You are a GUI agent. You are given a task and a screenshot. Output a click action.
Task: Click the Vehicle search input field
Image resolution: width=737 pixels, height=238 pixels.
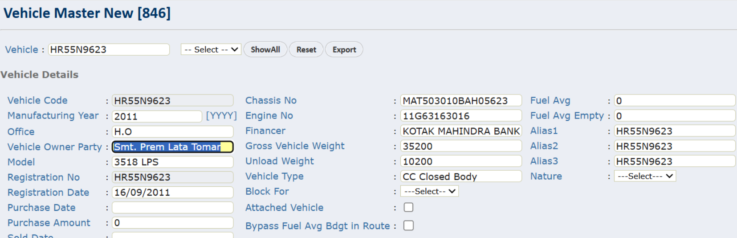109,49
